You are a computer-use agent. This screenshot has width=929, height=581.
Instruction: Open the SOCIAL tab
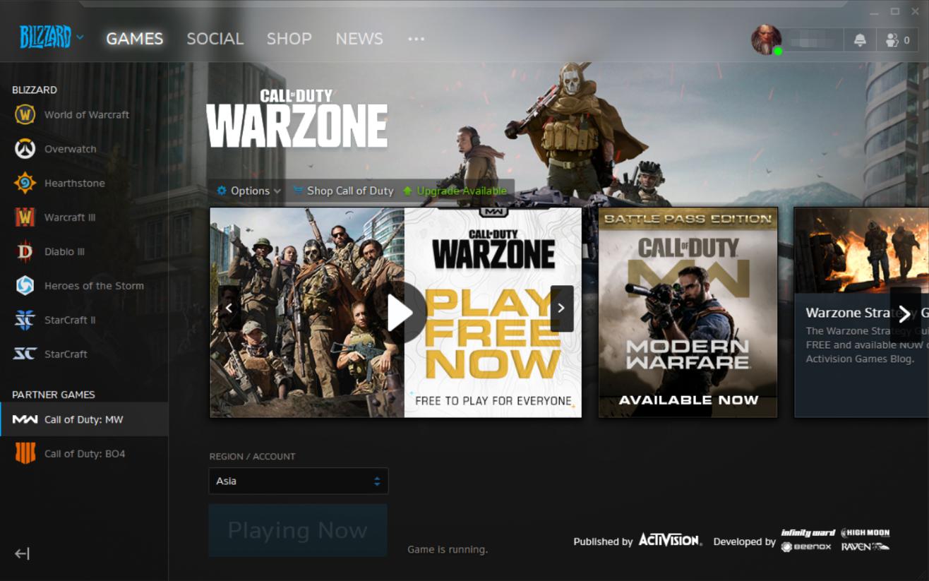tap(215, 39)
